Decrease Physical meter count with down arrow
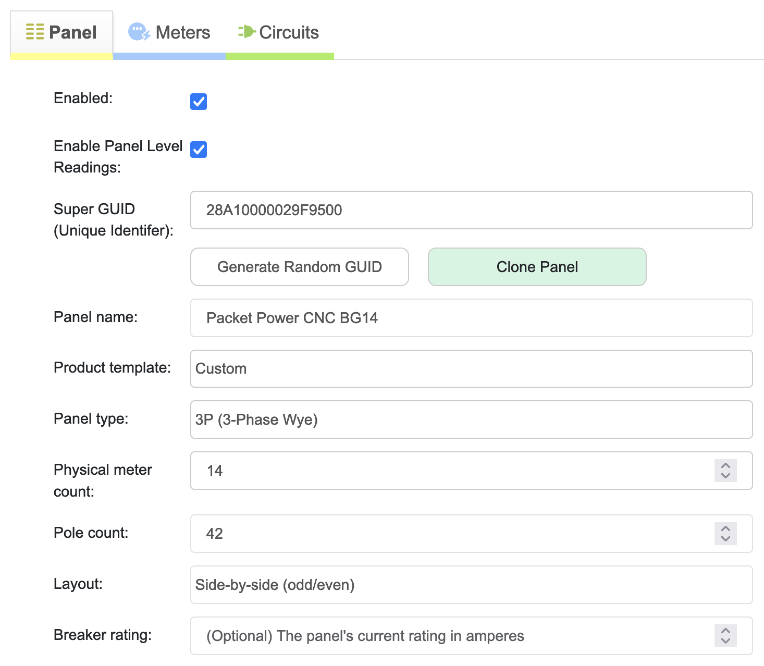Image resolution: width=764 pixels, height=666 pixels. coord(725,476)
